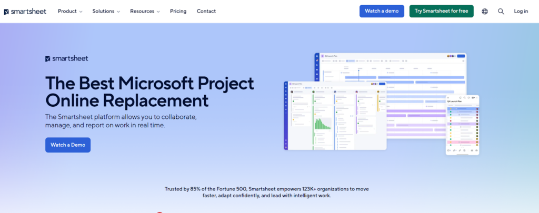Click the Log in link

coord(521,11)
